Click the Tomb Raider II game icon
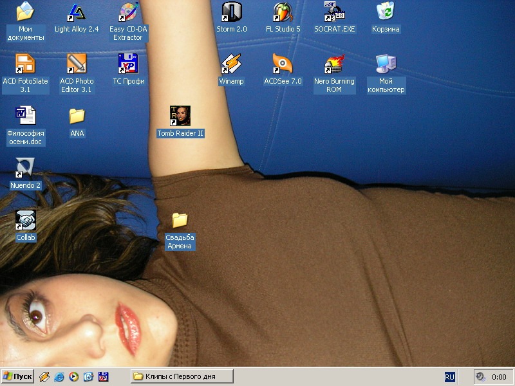 [180, 116]
